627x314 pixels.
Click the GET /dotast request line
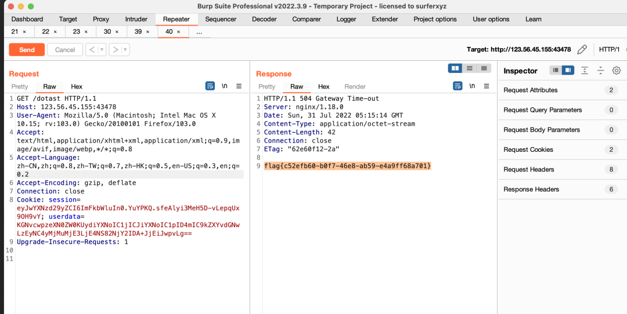[x=56, y=98]
